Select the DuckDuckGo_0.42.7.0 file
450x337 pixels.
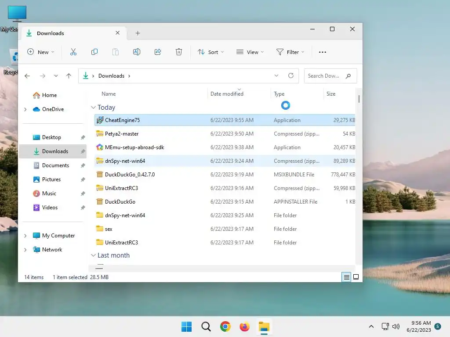pyautogui.click(x=225, y=175)
